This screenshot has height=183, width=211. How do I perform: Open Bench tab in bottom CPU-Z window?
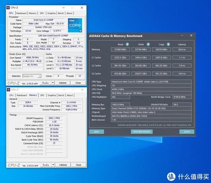(x=61, y=95)
